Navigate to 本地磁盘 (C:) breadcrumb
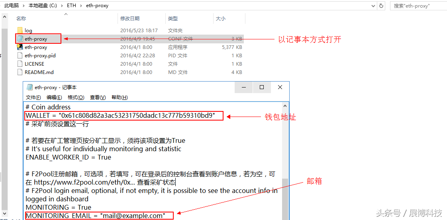The width and height of the screenshot is (447, 220). pyautogui.click(x=43, y=6)
